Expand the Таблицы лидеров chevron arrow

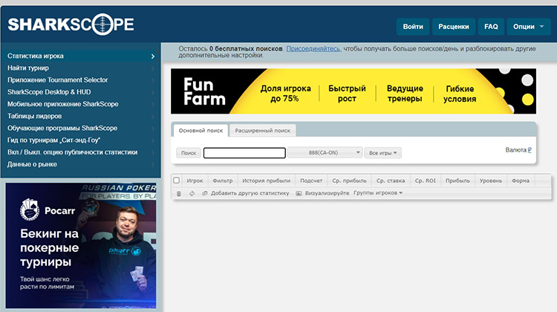tap(153, 116)
